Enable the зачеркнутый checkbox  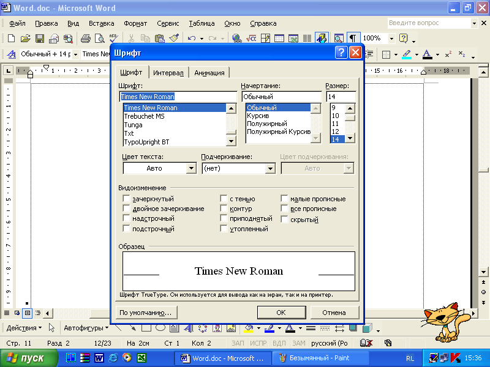126,199
